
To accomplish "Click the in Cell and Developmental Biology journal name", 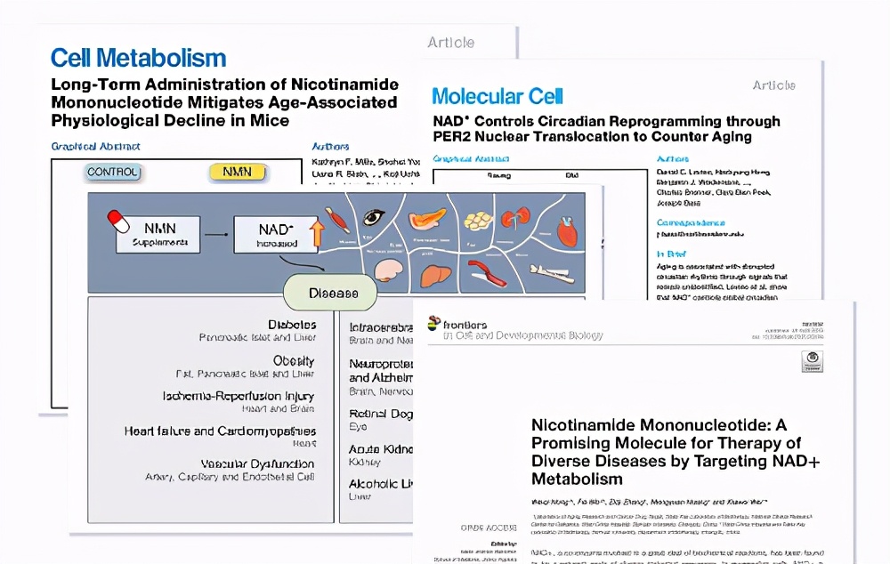I will click(522, 336).
